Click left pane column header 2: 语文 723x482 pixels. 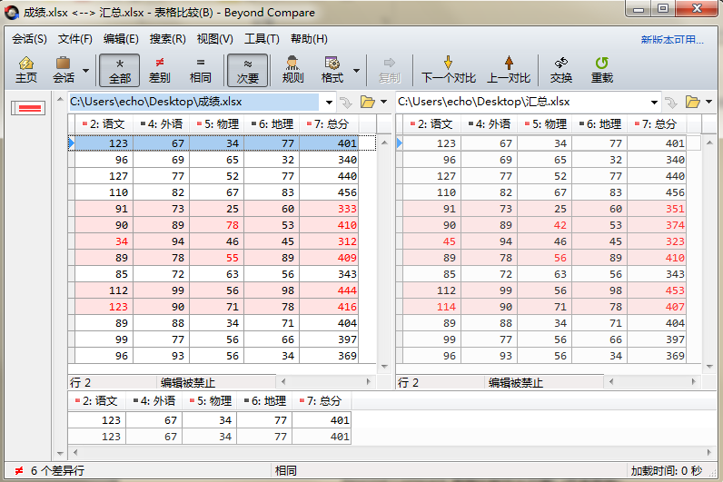point(104,124)
